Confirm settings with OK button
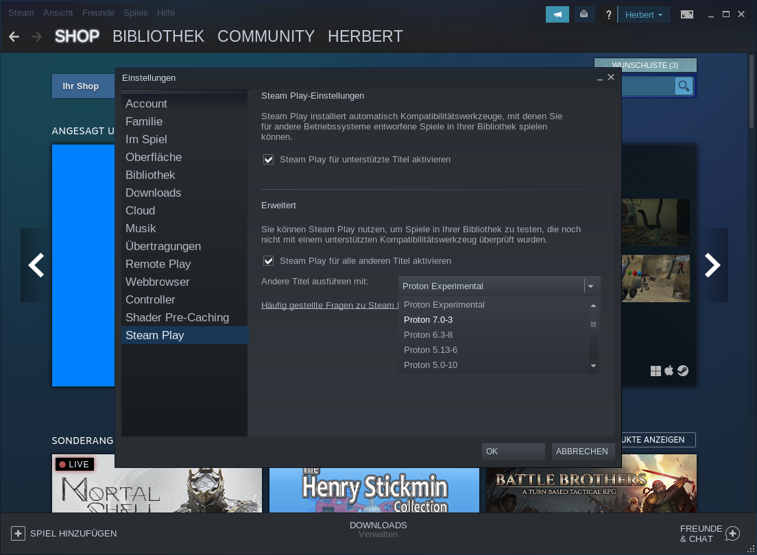The height and width of the screenshot is (555, 757). point(513,452)
